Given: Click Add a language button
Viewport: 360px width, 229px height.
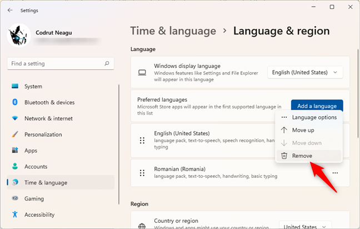Looking at the screenshot, I should (x=317, y=106).
